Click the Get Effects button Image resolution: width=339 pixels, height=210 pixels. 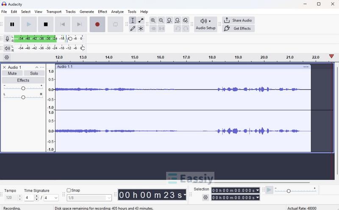(x=238, y=28)
